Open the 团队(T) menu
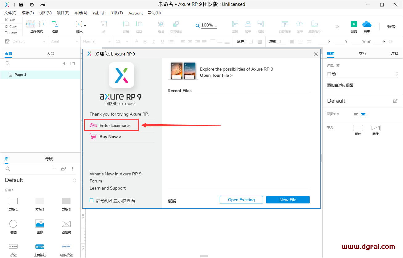The height and width of the screenshot is (258, 403). coord(116,13)
